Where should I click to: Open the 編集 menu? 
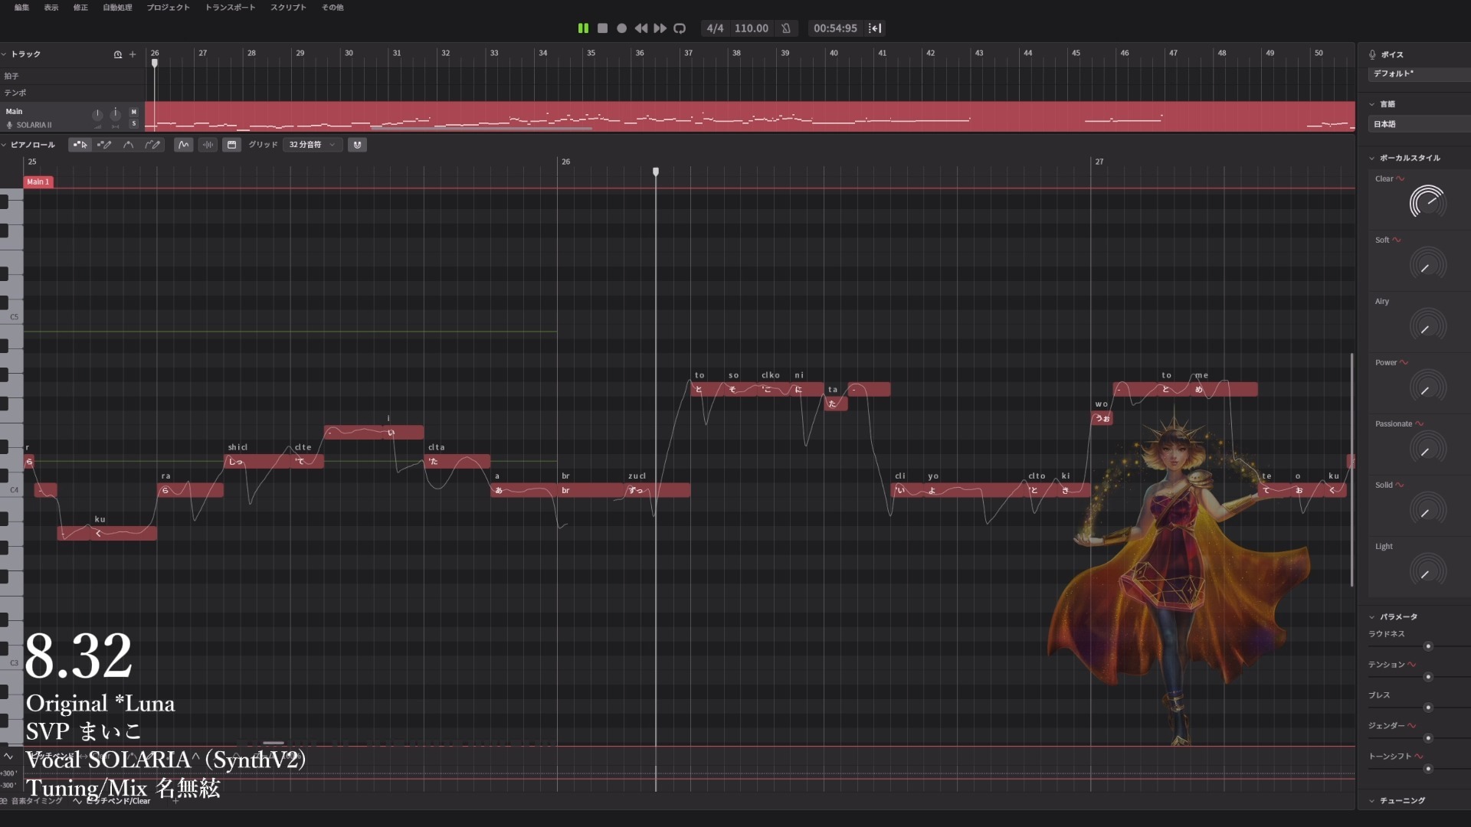coord(22,8)
